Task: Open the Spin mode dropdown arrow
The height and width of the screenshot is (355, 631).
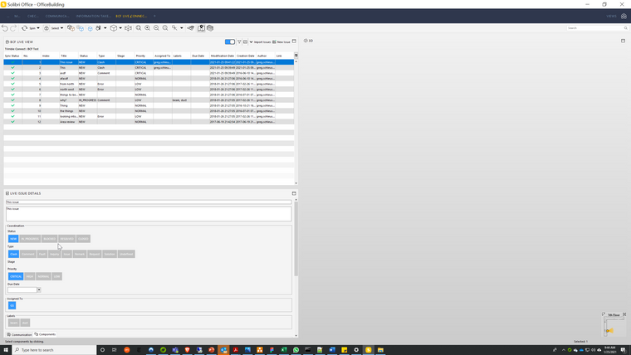Action: [x=38, y=28]
